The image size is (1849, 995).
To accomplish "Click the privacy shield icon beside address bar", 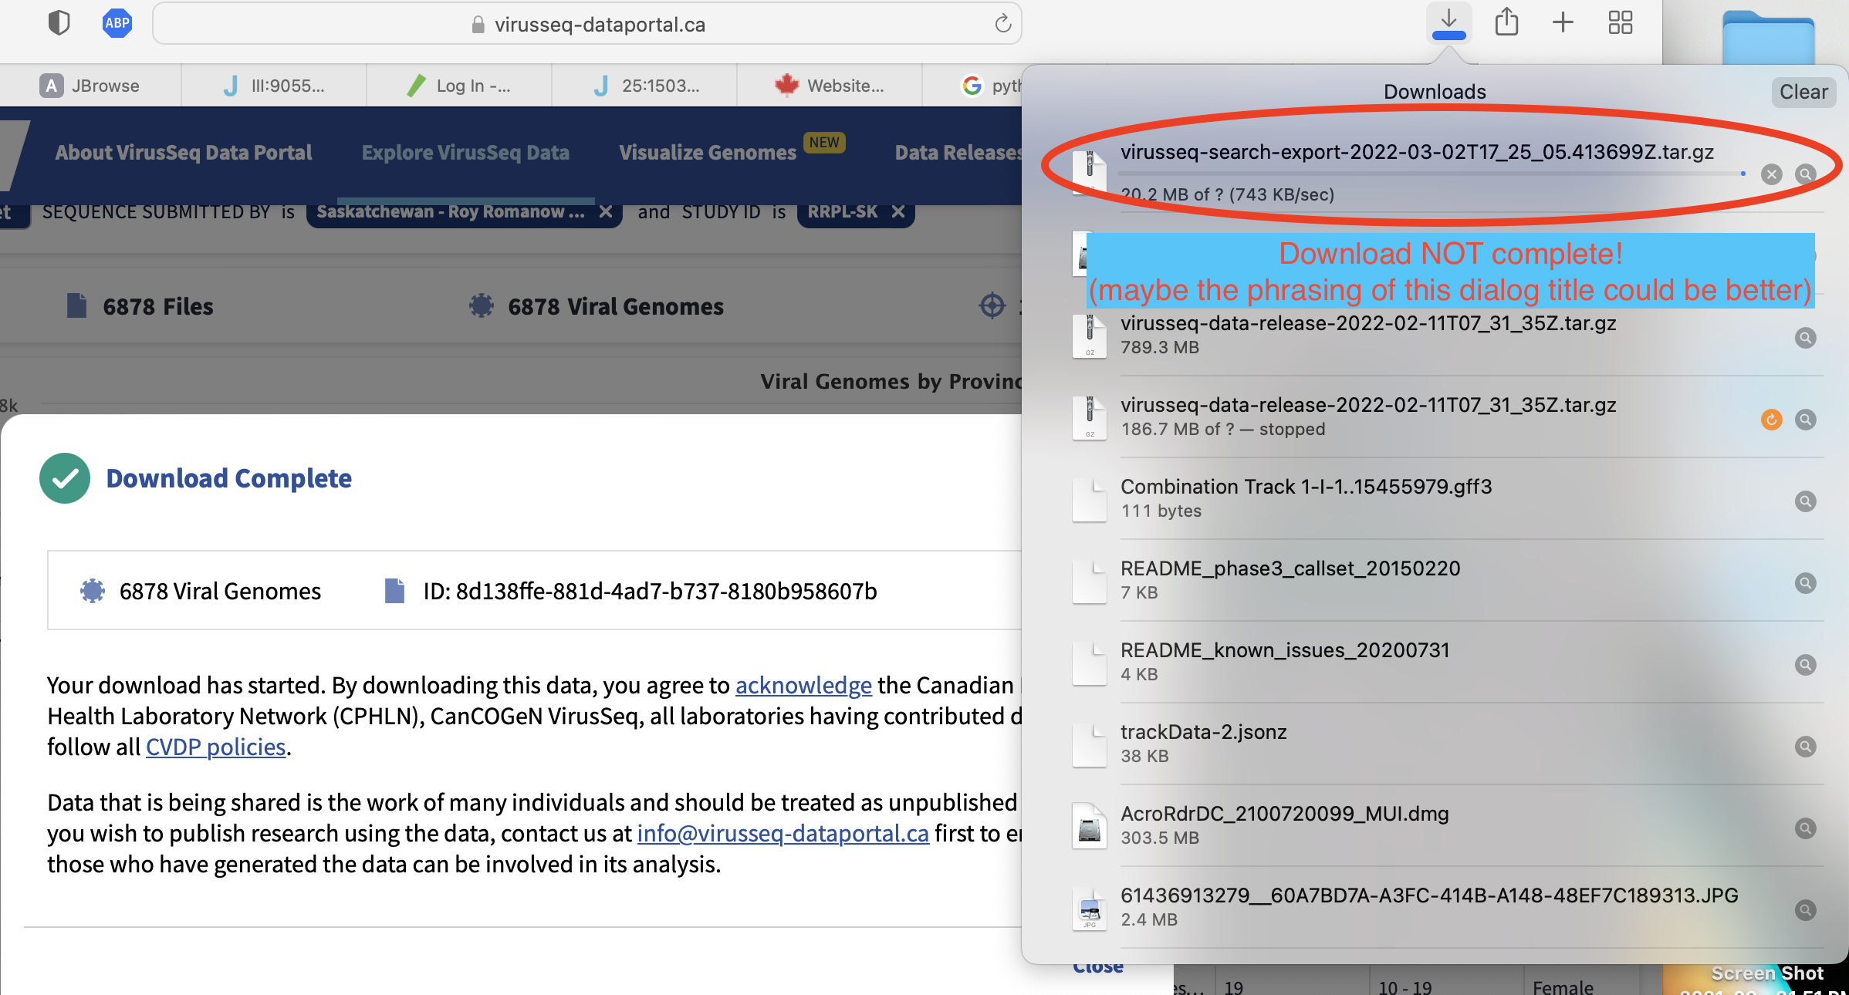I will click(59, 22).
